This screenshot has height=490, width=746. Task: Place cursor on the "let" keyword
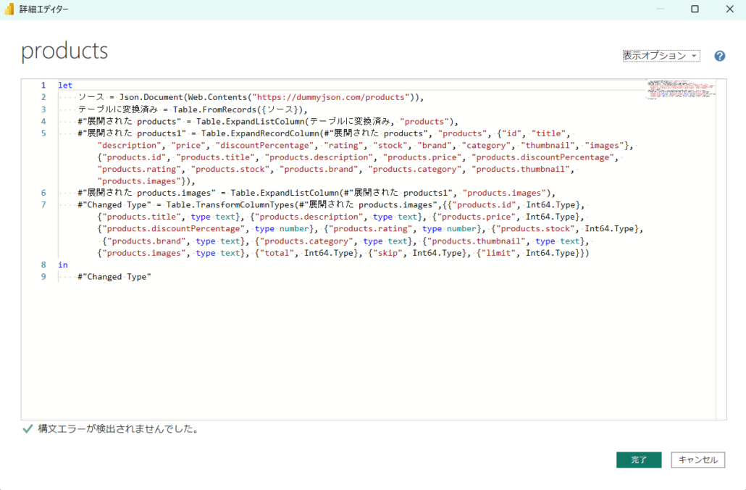[65, 86]
